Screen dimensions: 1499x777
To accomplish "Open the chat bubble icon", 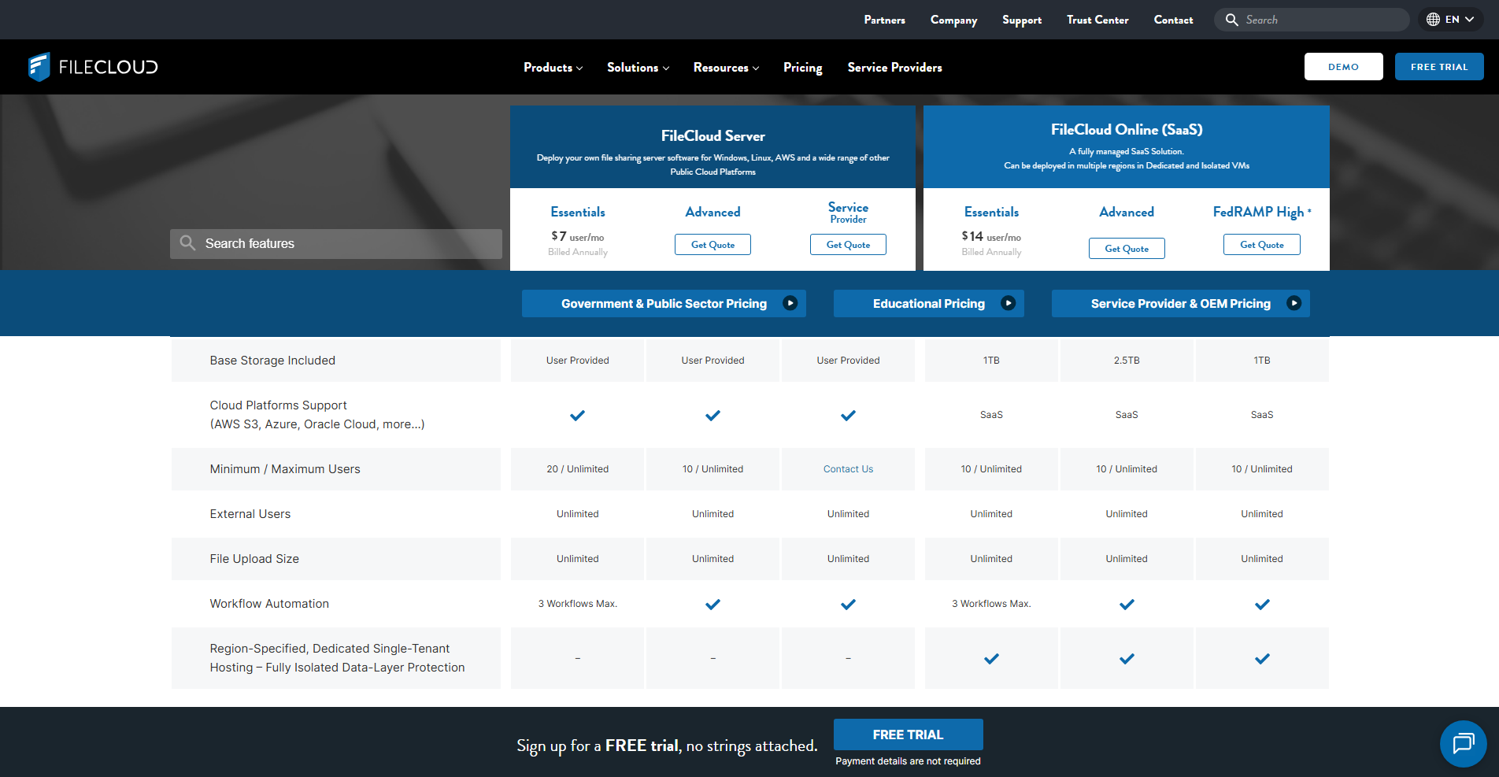I will tap(1463, 744).
